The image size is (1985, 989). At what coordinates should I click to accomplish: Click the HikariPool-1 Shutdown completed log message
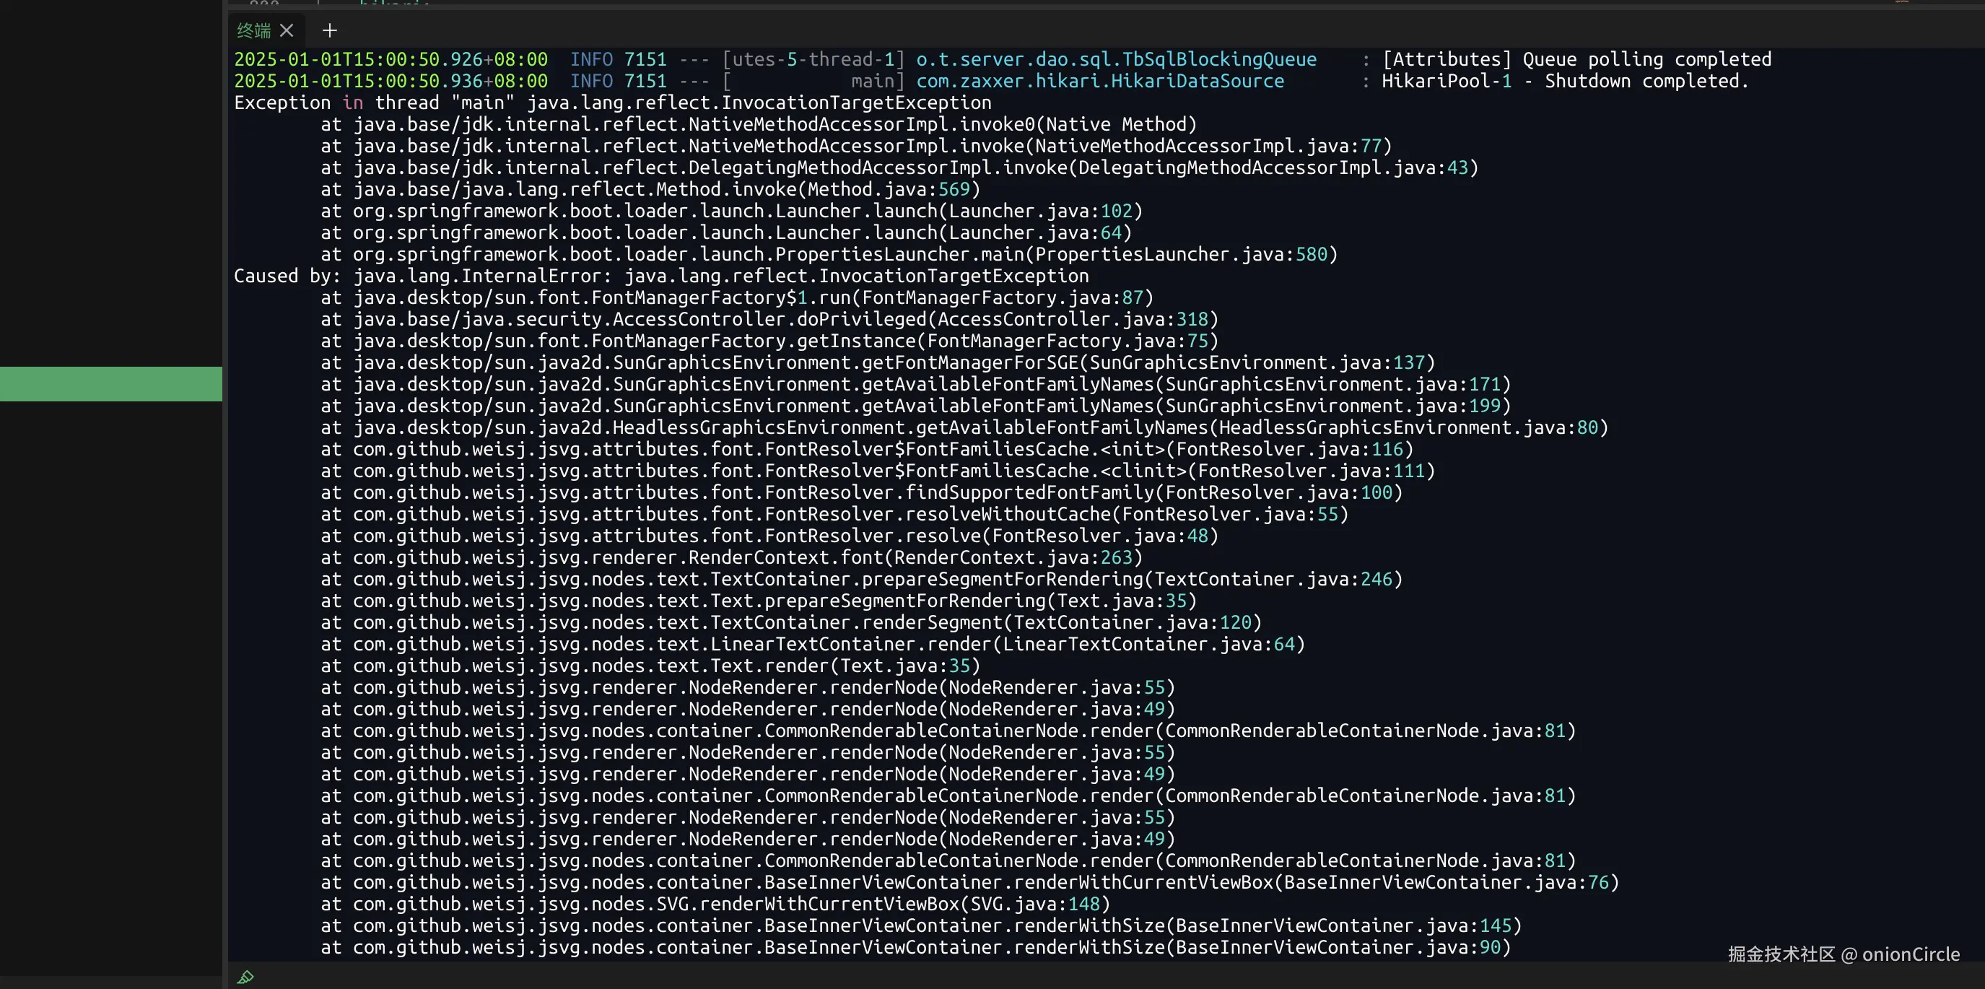(x=1564, y=81)
